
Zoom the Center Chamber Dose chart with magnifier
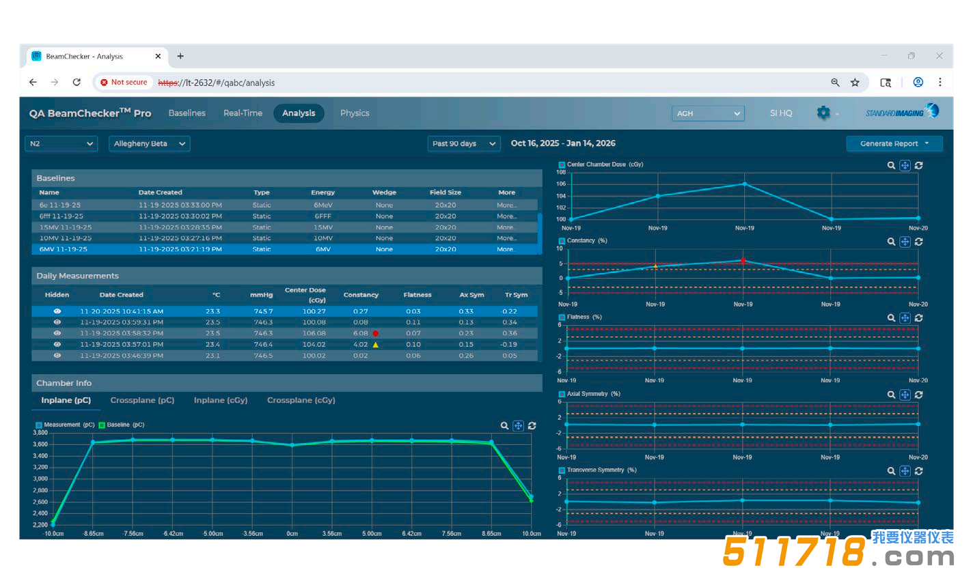[891, 165]
